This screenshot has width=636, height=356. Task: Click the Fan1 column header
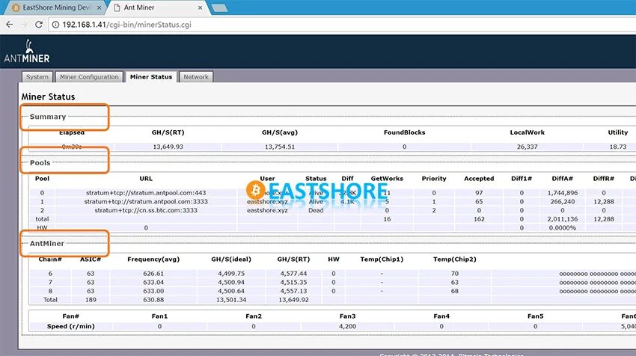(159, 316)
